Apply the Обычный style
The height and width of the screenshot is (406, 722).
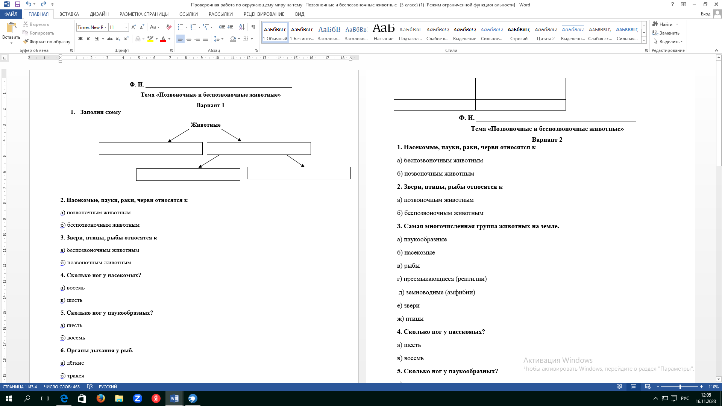[275, 32]
